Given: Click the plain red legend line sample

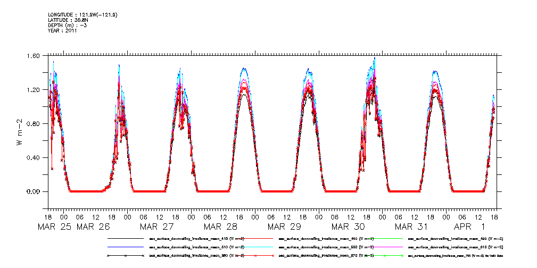Looking at the screenshot, I should [x=255, y=238].
